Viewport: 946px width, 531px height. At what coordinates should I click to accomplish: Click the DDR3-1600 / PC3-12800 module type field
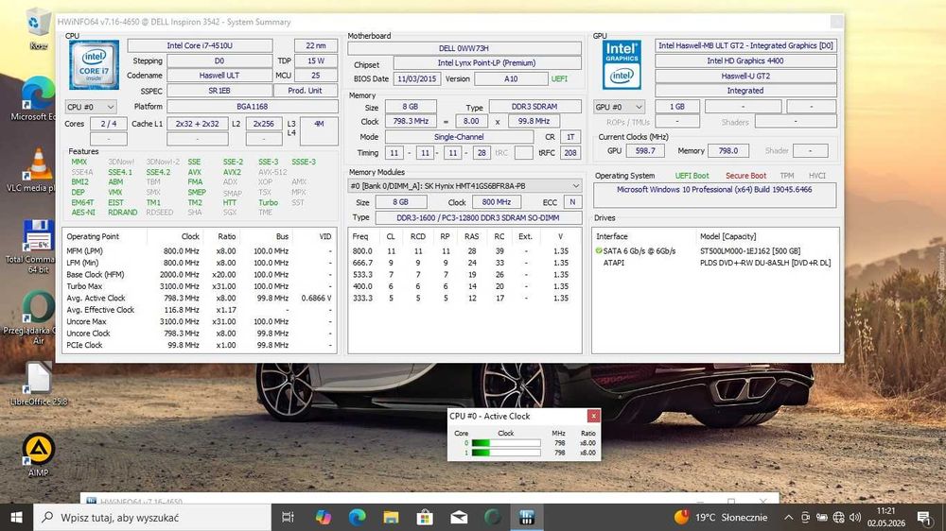pyautogui.click(x=478, y=217)
